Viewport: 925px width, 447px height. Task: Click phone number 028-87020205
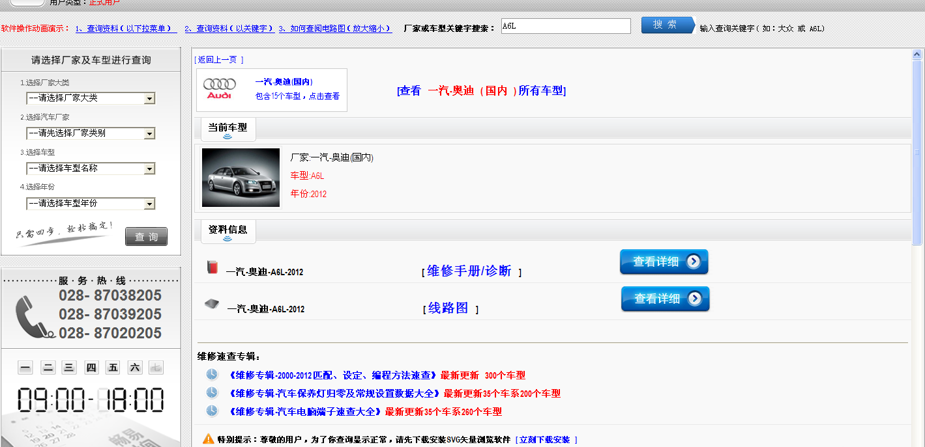pos(110,334)
